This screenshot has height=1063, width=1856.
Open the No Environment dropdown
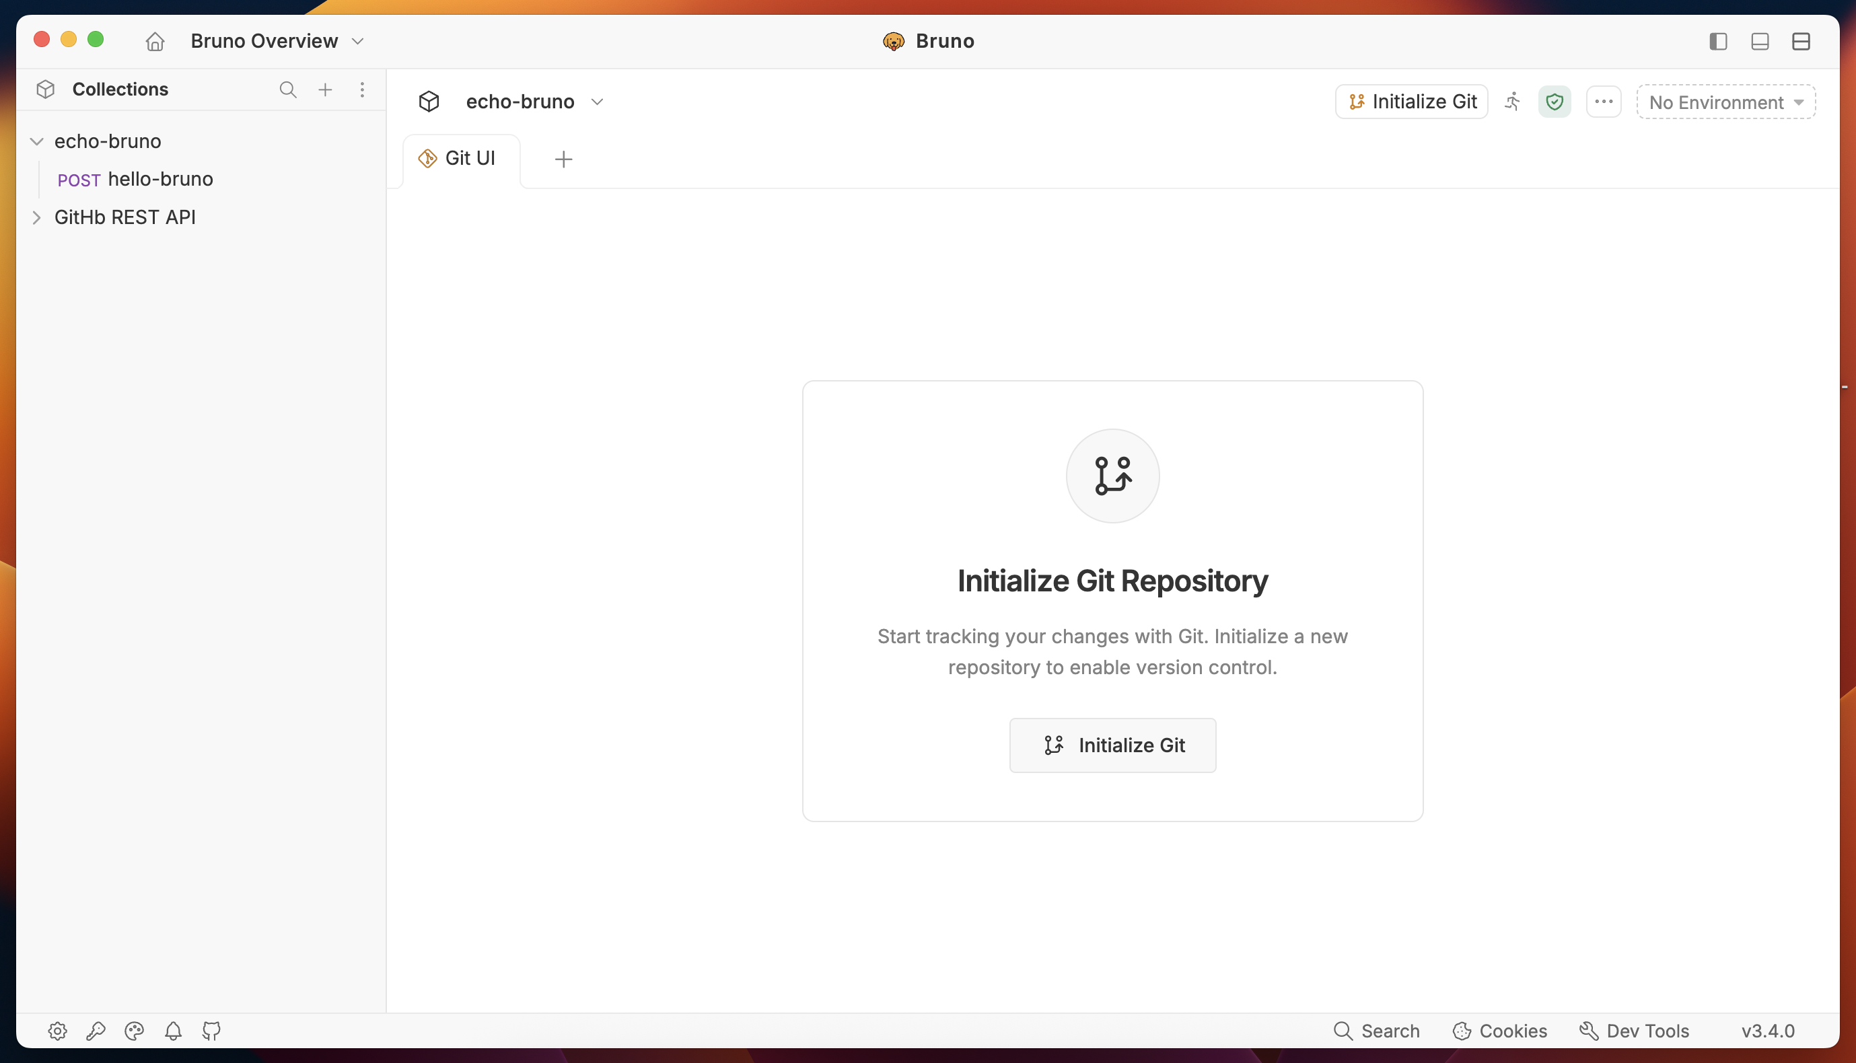tap(1726, 102)
